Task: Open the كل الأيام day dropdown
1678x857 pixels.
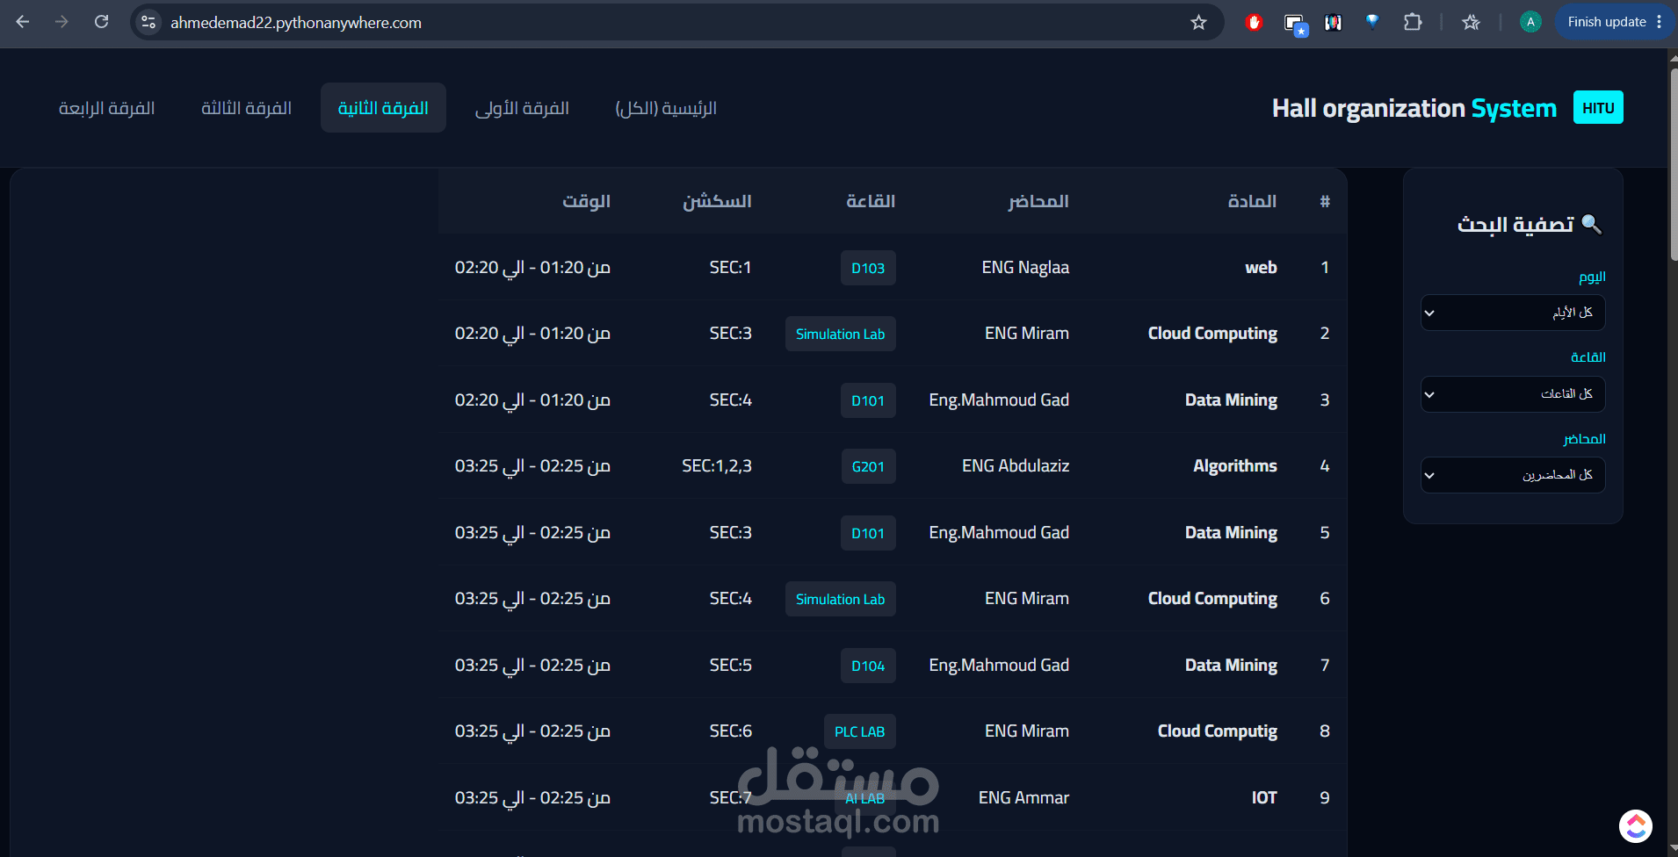Action: [x=1513, y=313]
